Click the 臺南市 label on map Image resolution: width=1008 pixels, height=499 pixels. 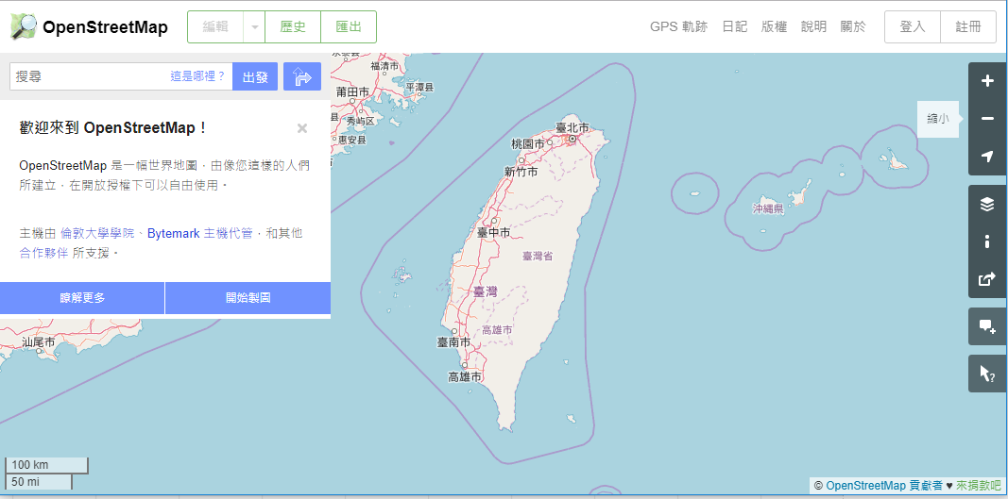click(453, 342)
